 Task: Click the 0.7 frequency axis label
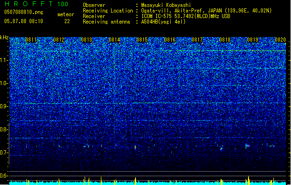[x=4, y=153]
